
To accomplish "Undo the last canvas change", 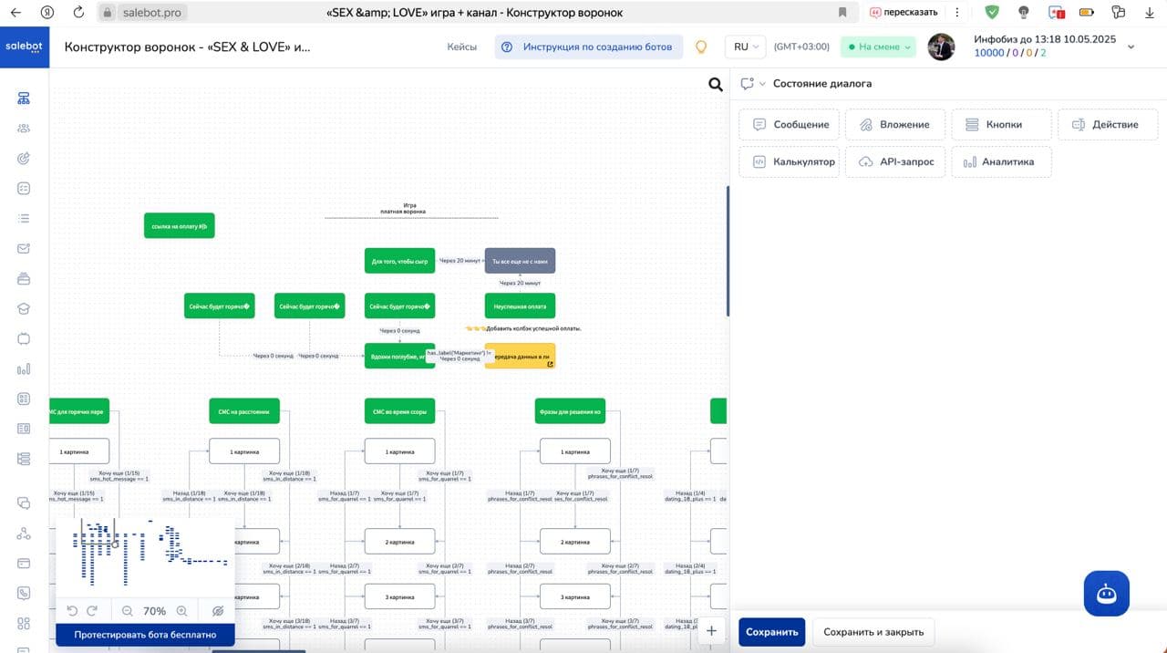I will (72, 611).
